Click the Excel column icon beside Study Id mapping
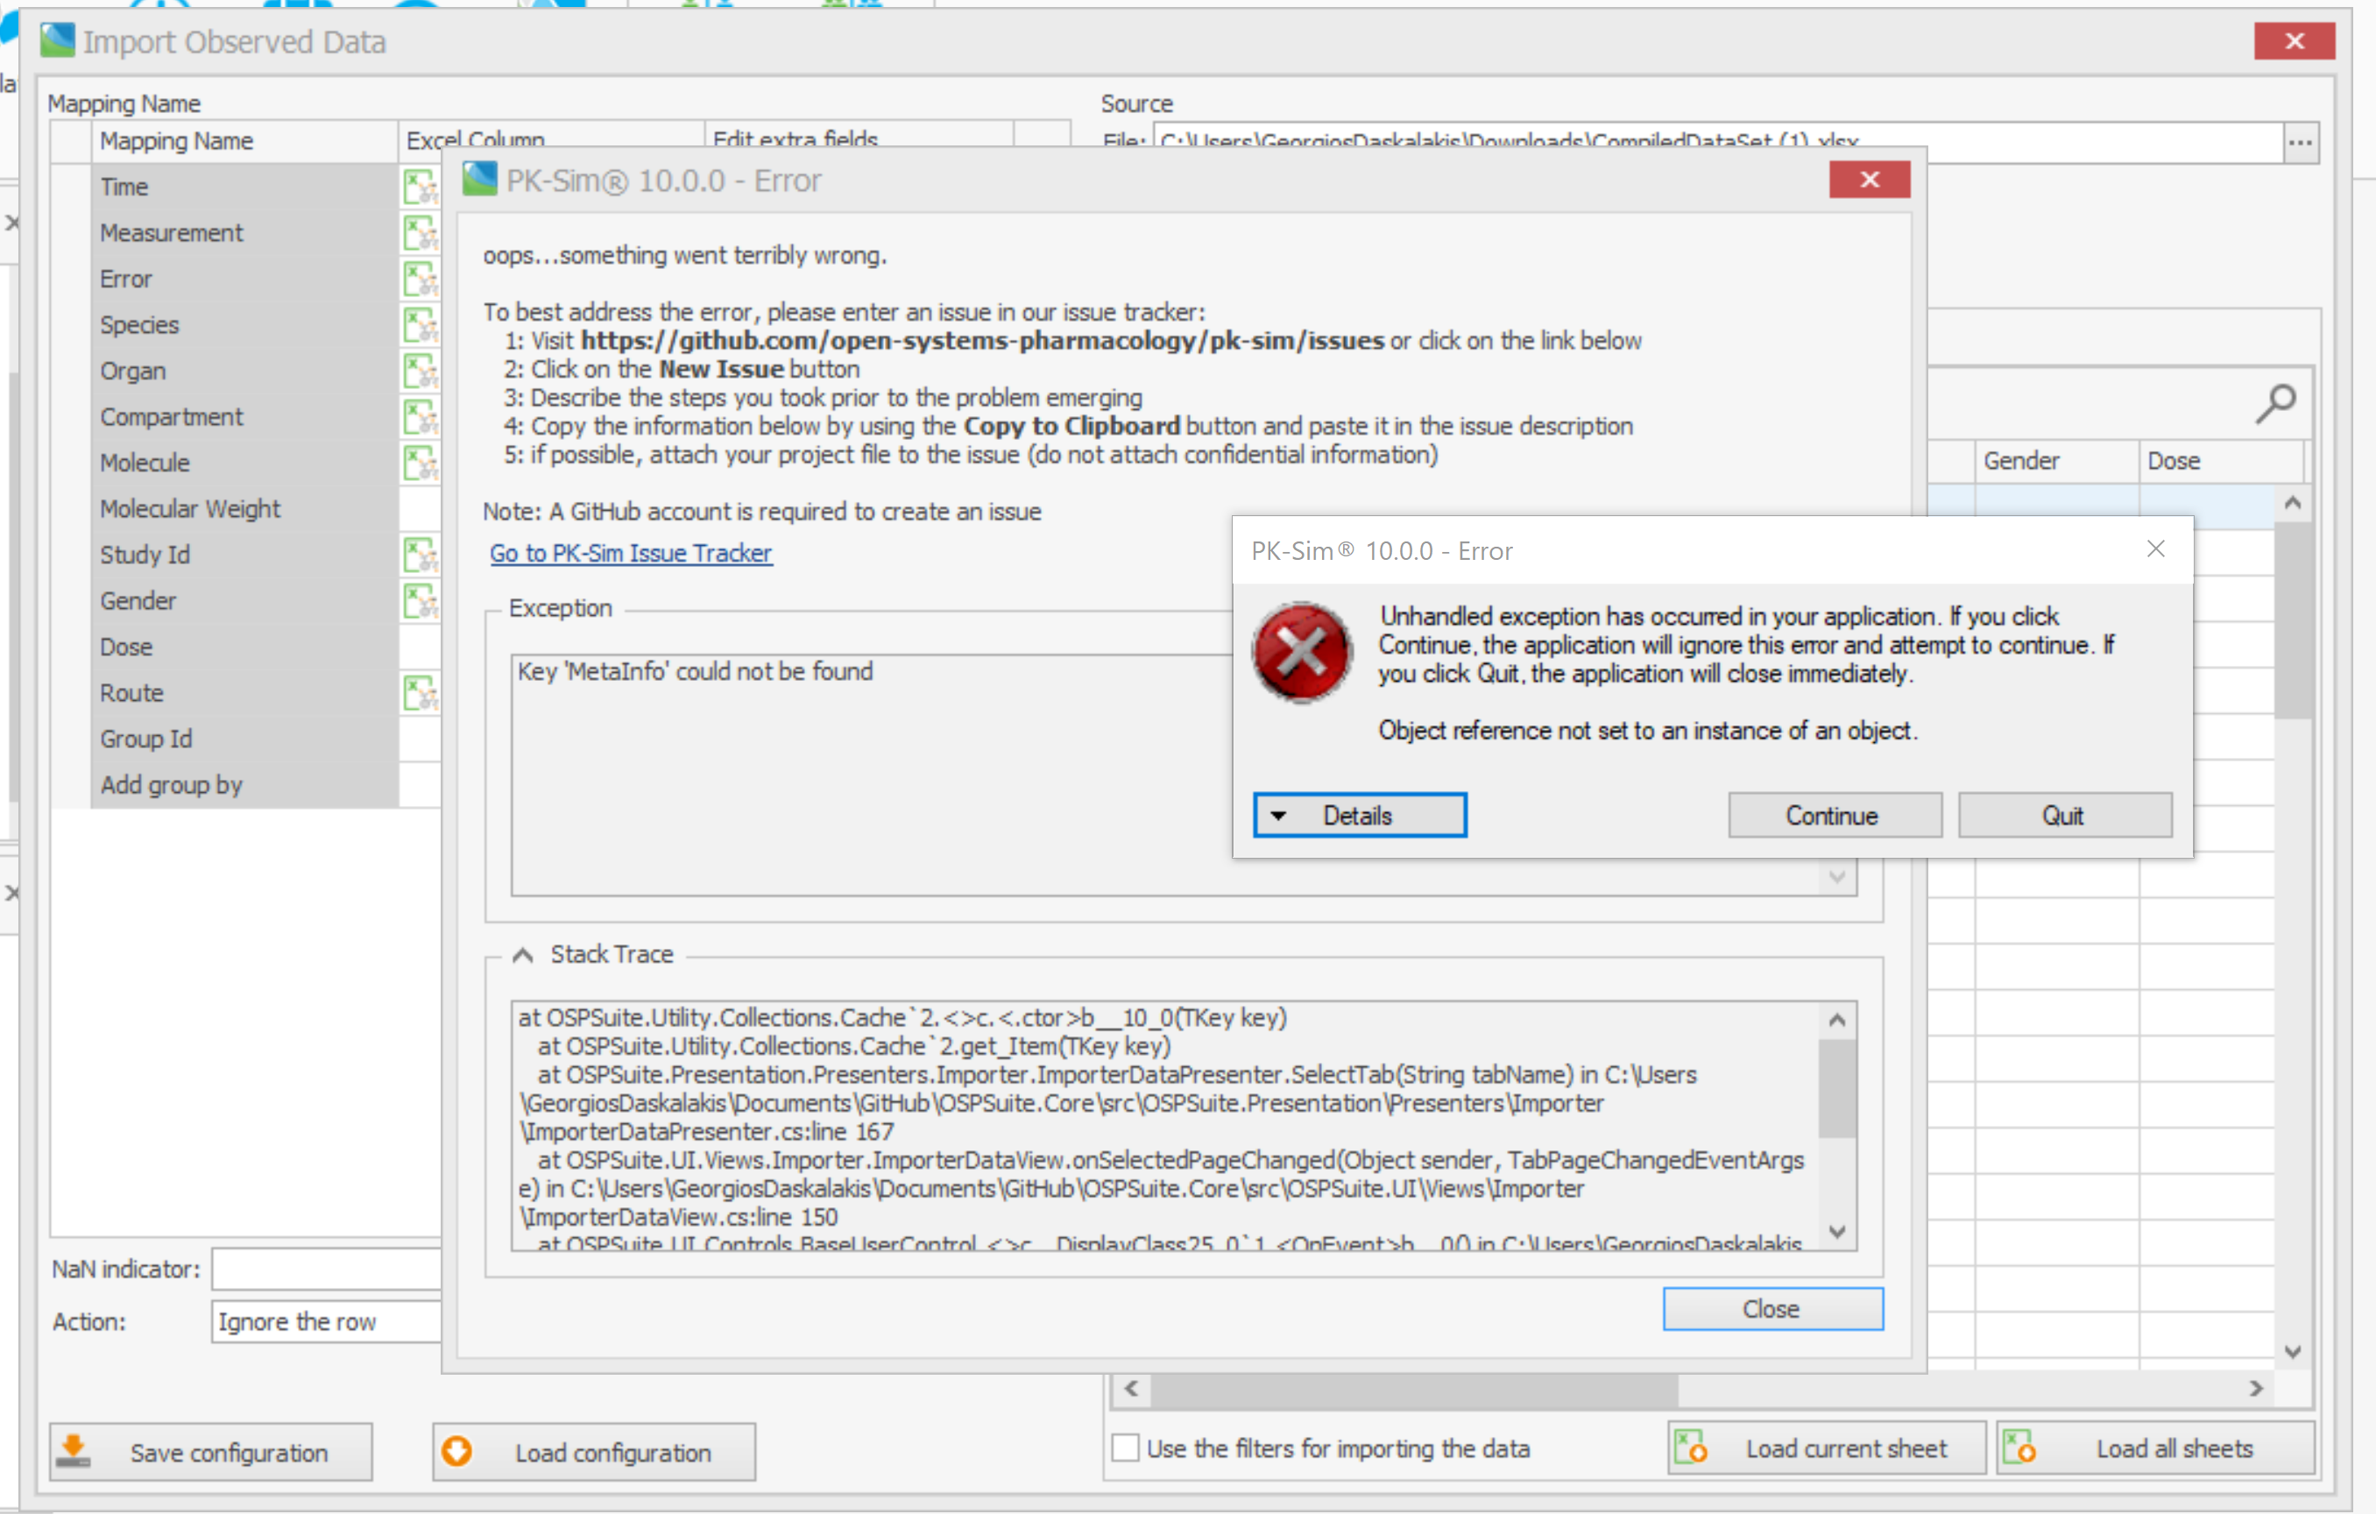This screenshot has height=1514, width=2376. click(x=420, y=556)
